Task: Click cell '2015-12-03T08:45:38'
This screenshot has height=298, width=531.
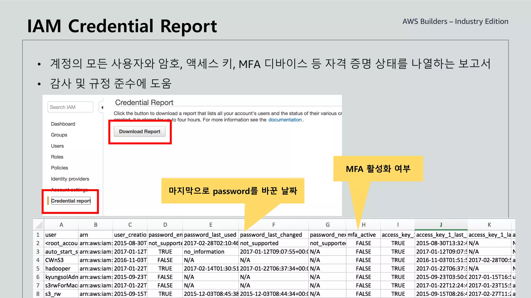Action: pos(211,294)
